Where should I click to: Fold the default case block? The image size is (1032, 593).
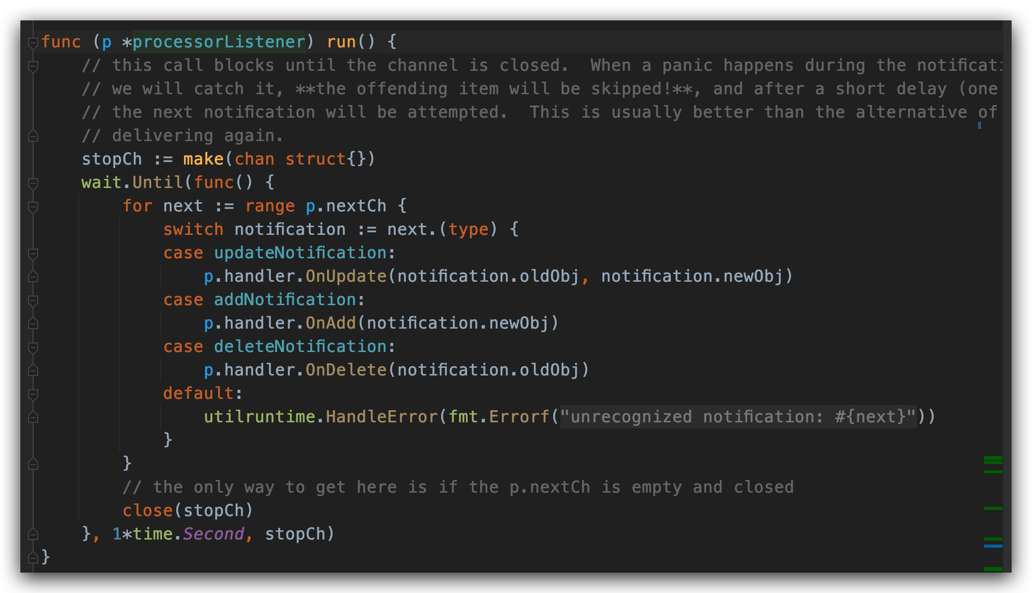(33, 394)
